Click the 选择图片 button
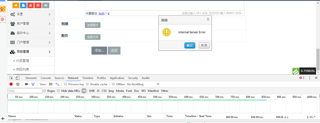320x123 pixels. [x=93, y=25]
